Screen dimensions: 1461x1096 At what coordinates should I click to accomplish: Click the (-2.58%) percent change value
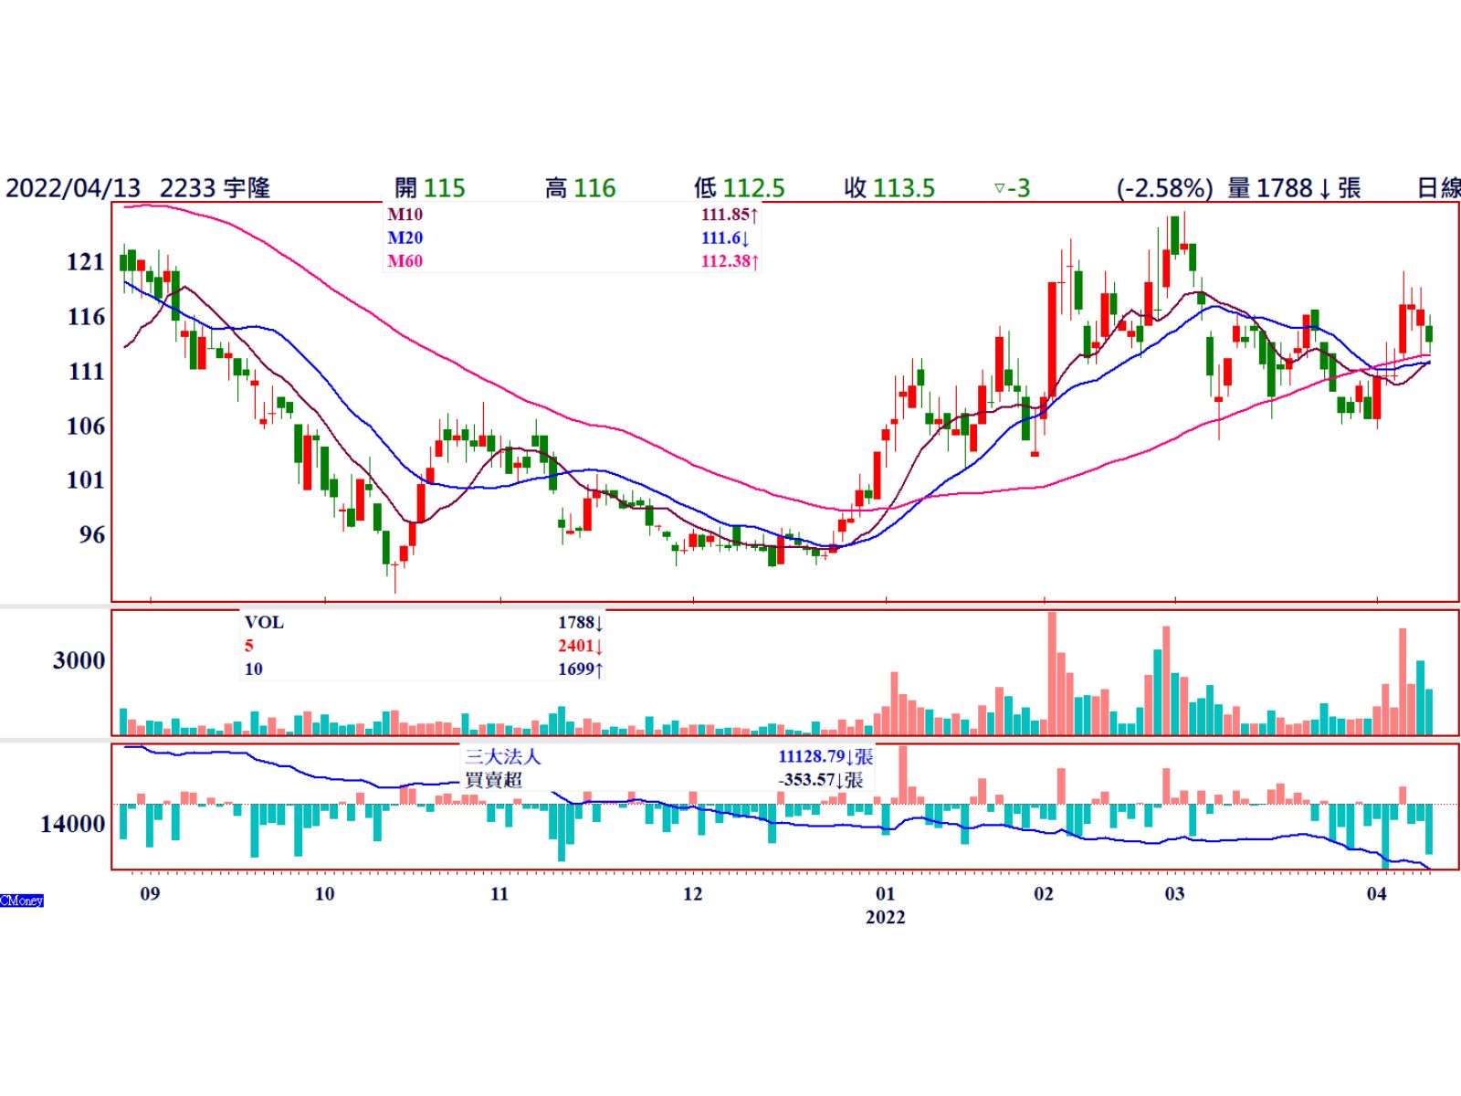[x=1164, y=188]
